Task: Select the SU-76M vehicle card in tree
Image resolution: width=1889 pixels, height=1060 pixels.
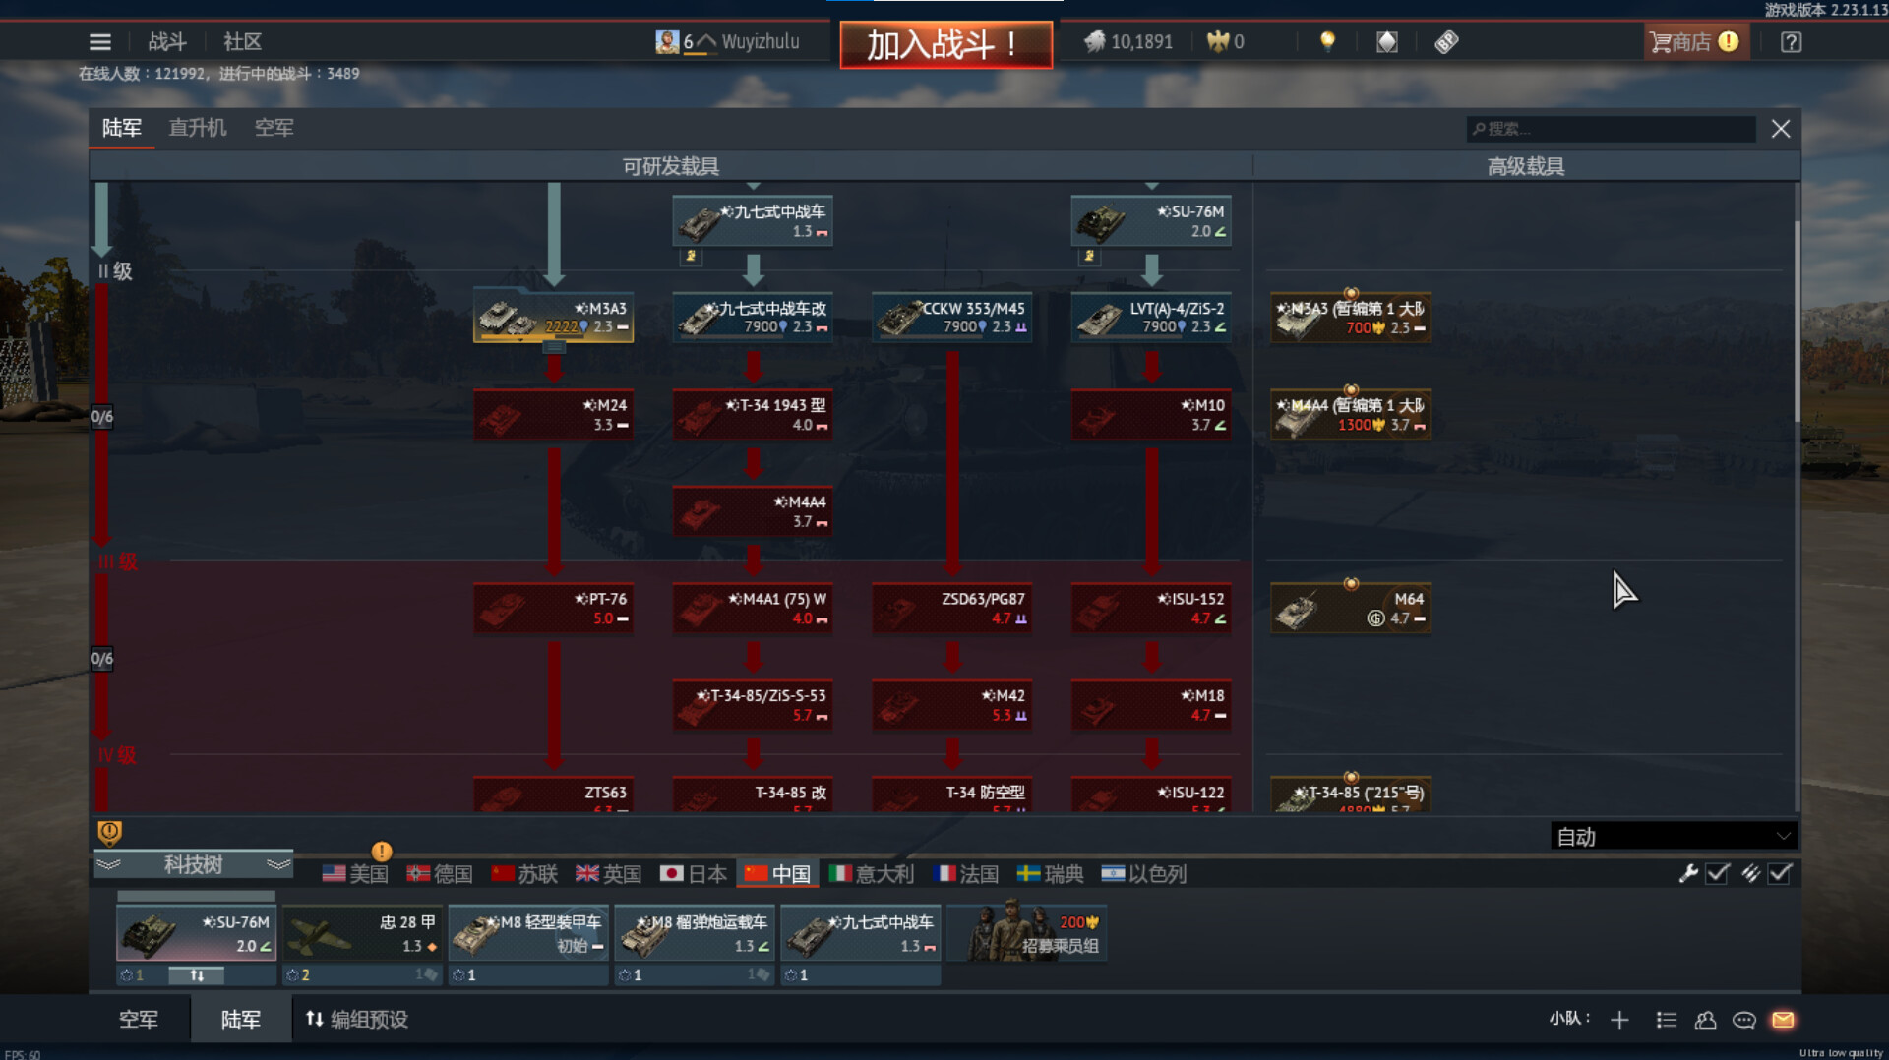Action: click(1151, 221)
